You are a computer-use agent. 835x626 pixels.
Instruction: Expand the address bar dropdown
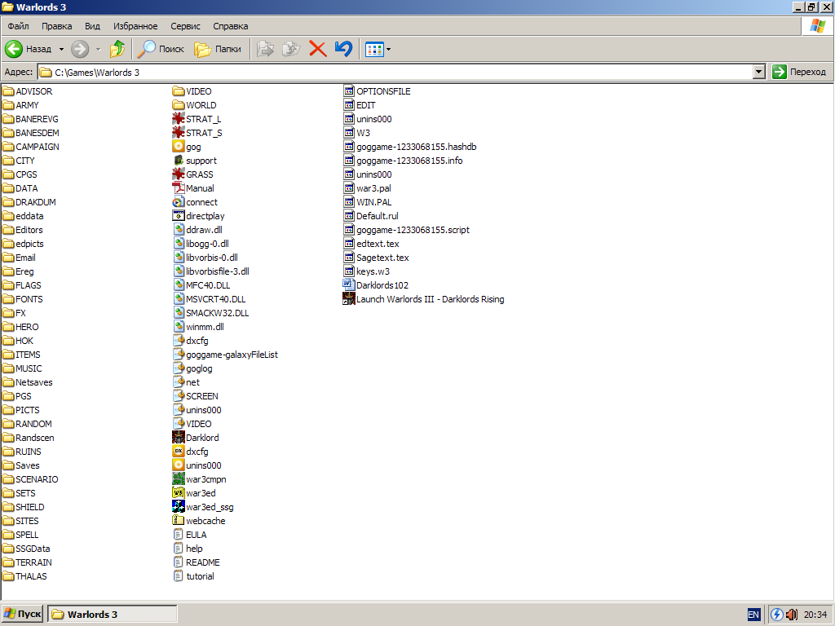[759, 72]
